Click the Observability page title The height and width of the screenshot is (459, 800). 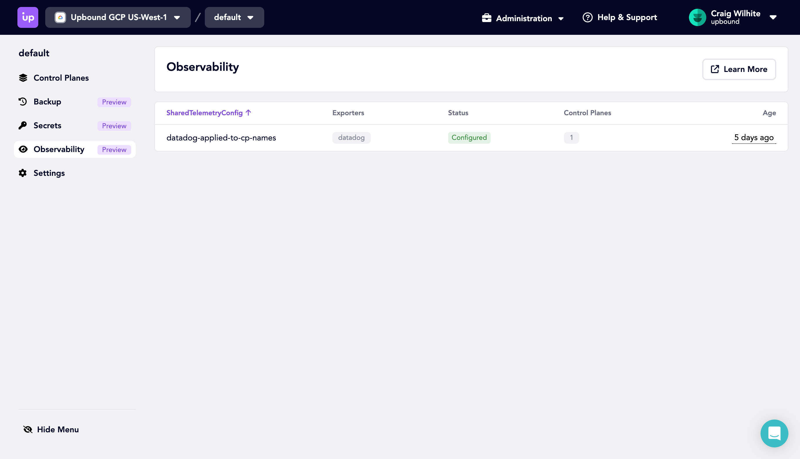pyautogui.click(x=202, y=67)
